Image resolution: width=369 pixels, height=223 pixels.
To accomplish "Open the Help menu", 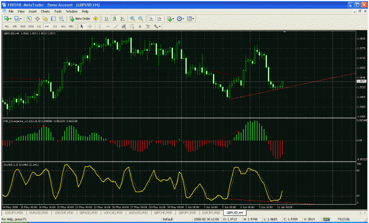I will [85, 11].
